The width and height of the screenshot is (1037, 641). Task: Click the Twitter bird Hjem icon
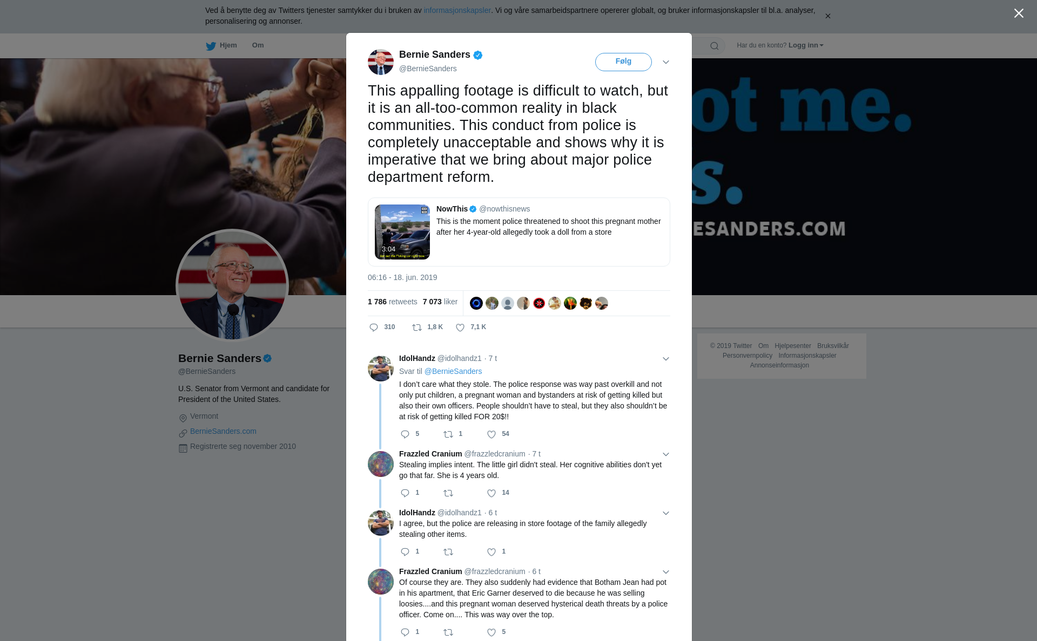coord(211,46)
